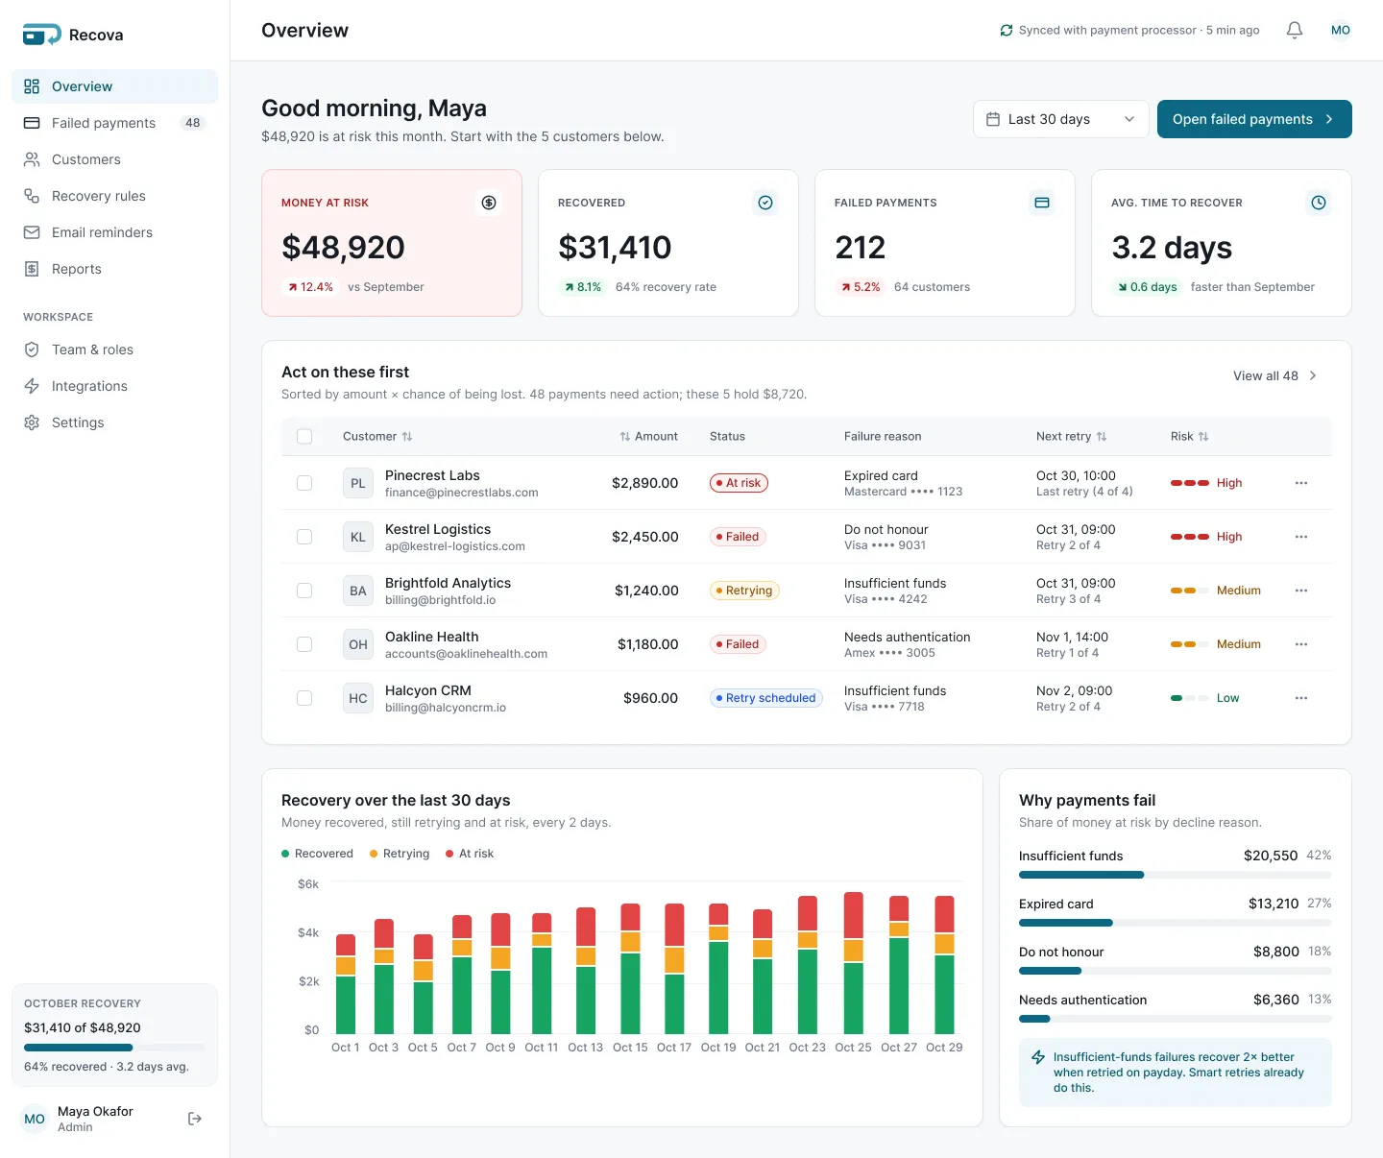Select the Pinecrest Labs checkbox
The image size is (1383, 1158).
(x=304, y=483)
